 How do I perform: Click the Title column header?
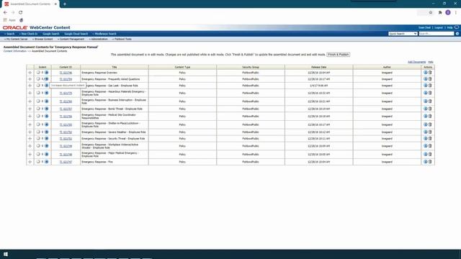(115, 67)
